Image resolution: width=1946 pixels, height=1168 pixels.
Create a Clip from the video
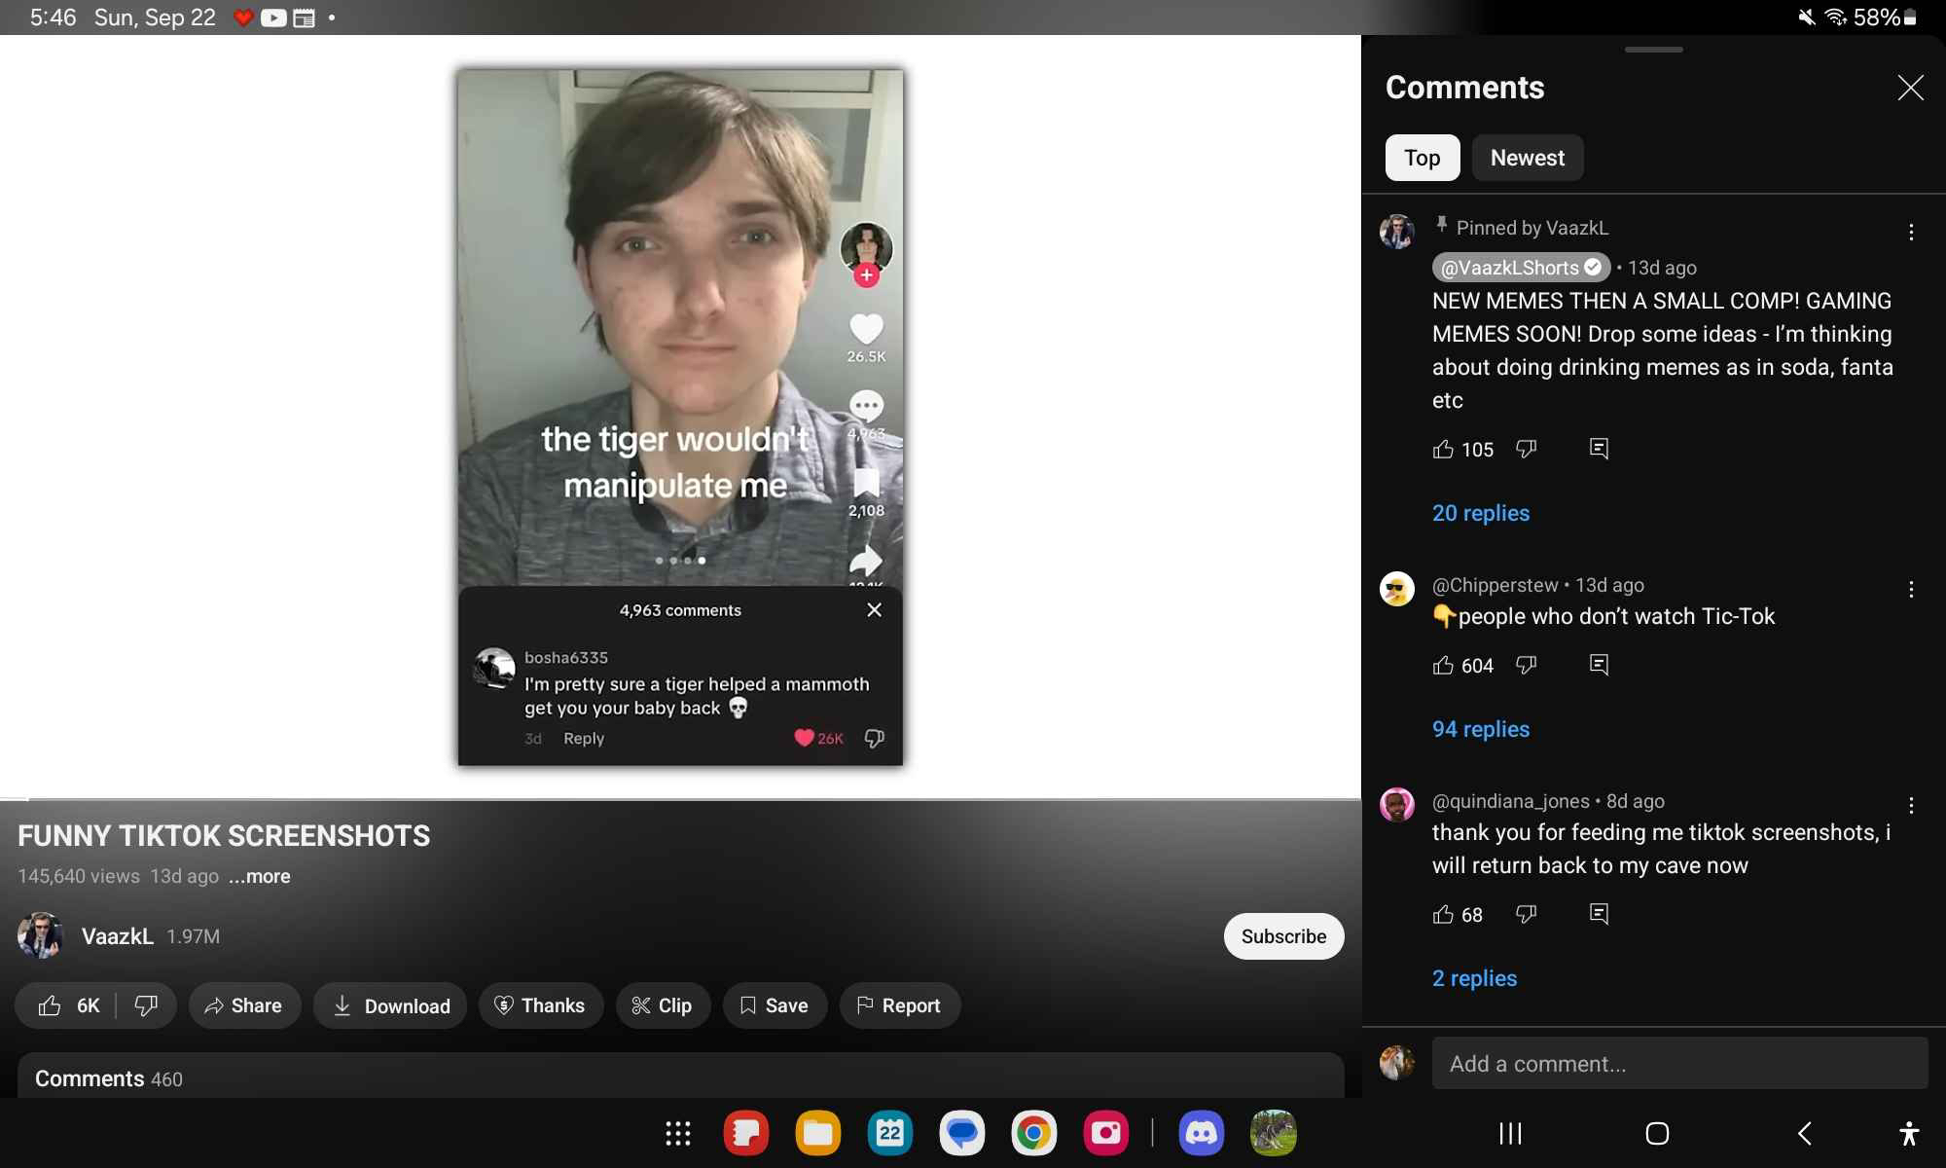pyautogui.click(x=663, y=1005)
